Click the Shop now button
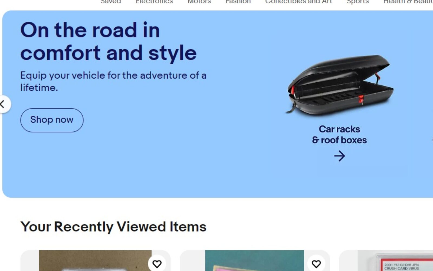This screenshot has height=271, width=433. [x=52, y=120]
